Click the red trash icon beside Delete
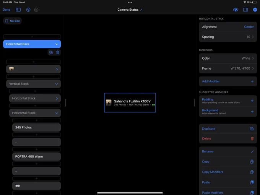260x195 pixels. pos(252,138)
